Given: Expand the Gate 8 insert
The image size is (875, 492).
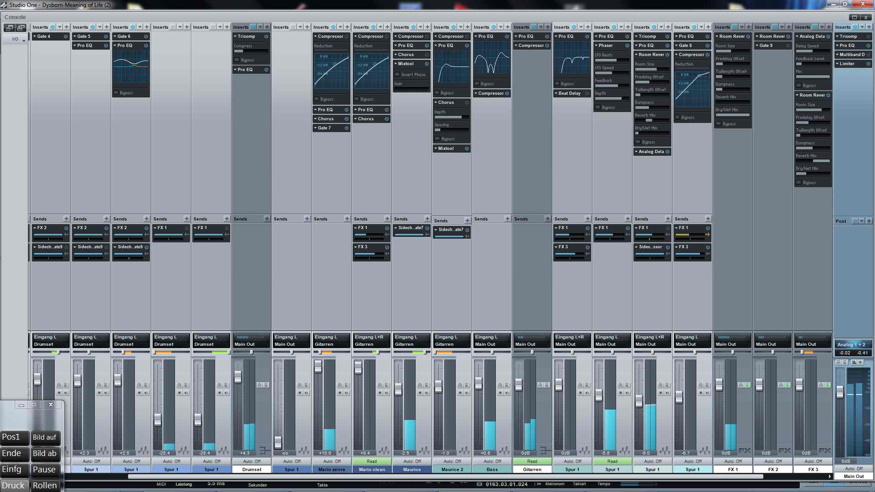Looking at the screenshot, I should [676, 46].
